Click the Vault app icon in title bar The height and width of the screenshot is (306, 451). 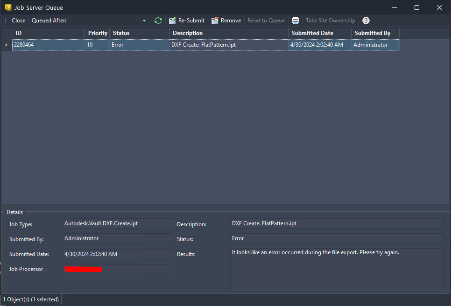click(x=8, y=7)
